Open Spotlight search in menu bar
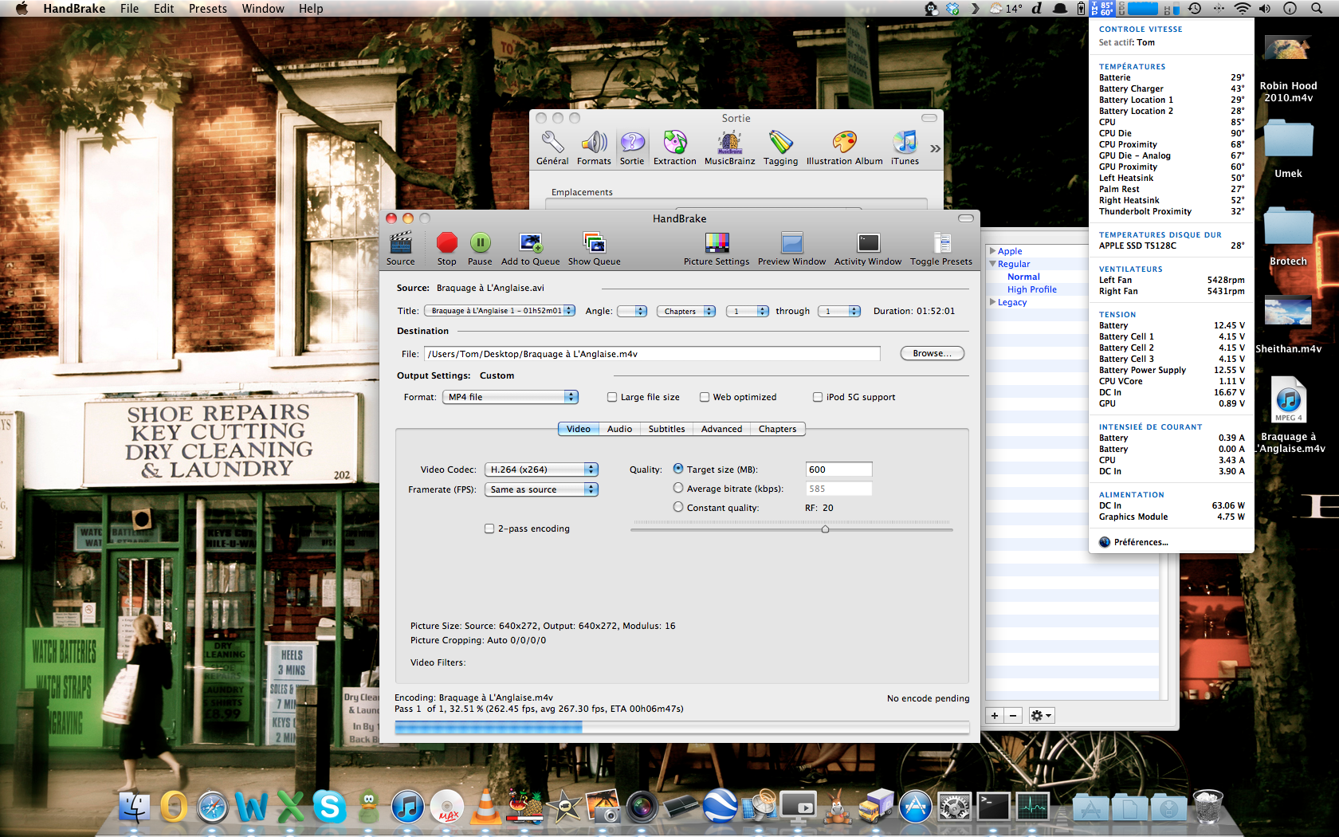 (x=1317, y=9)
